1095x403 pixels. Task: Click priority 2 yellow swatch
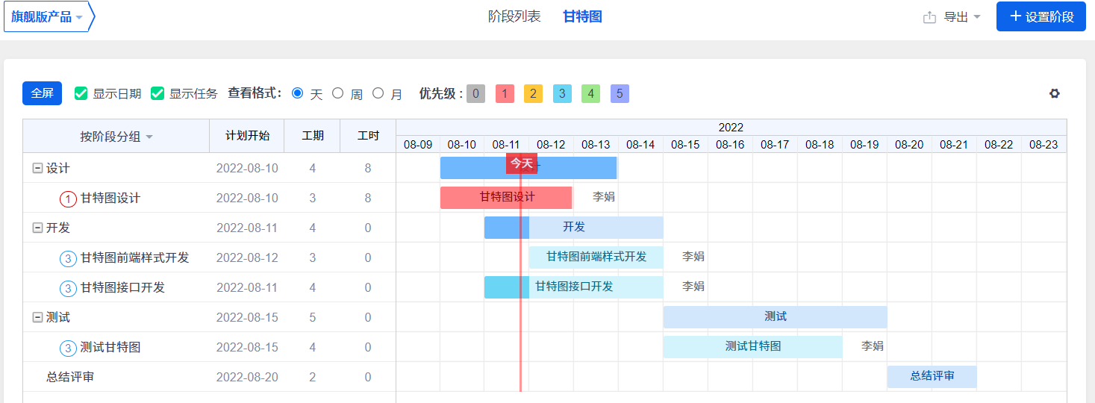tap(533, 93)
